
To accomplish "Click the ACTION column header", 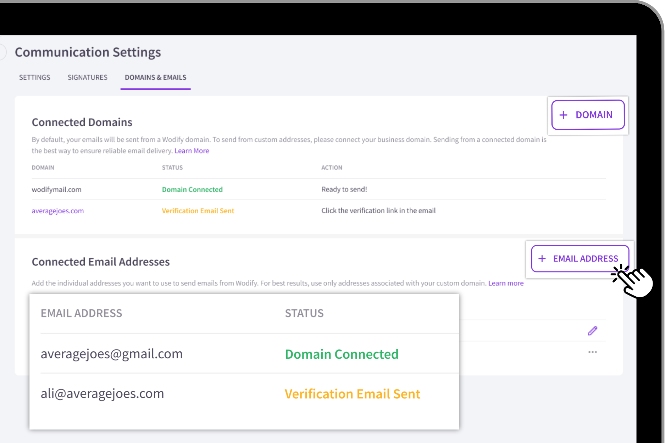I will 332,167.
